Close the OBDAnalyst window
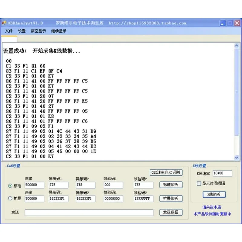The height and width of the screenshot is (242, 242). 237,23
